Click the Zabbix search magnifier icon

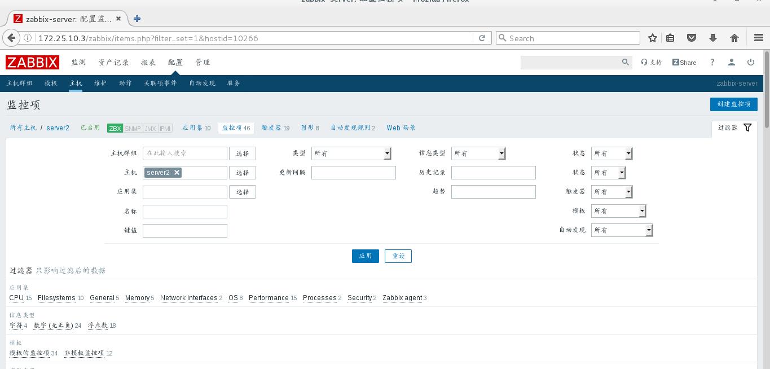[625, 62]
